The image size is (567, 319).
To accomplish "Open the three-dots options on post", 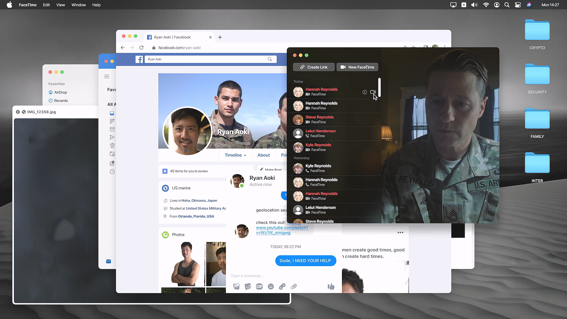I will click(400, 232).
